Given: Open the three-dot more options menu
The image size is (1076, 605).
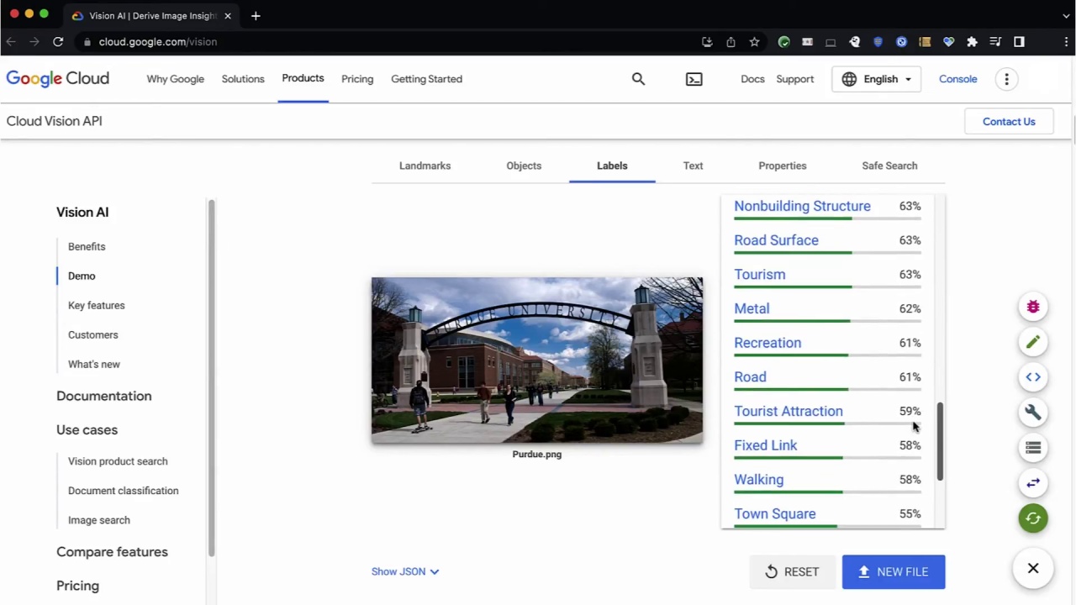Looking at the screenshot, I should pyautogui.click(x=1006, y=79).
